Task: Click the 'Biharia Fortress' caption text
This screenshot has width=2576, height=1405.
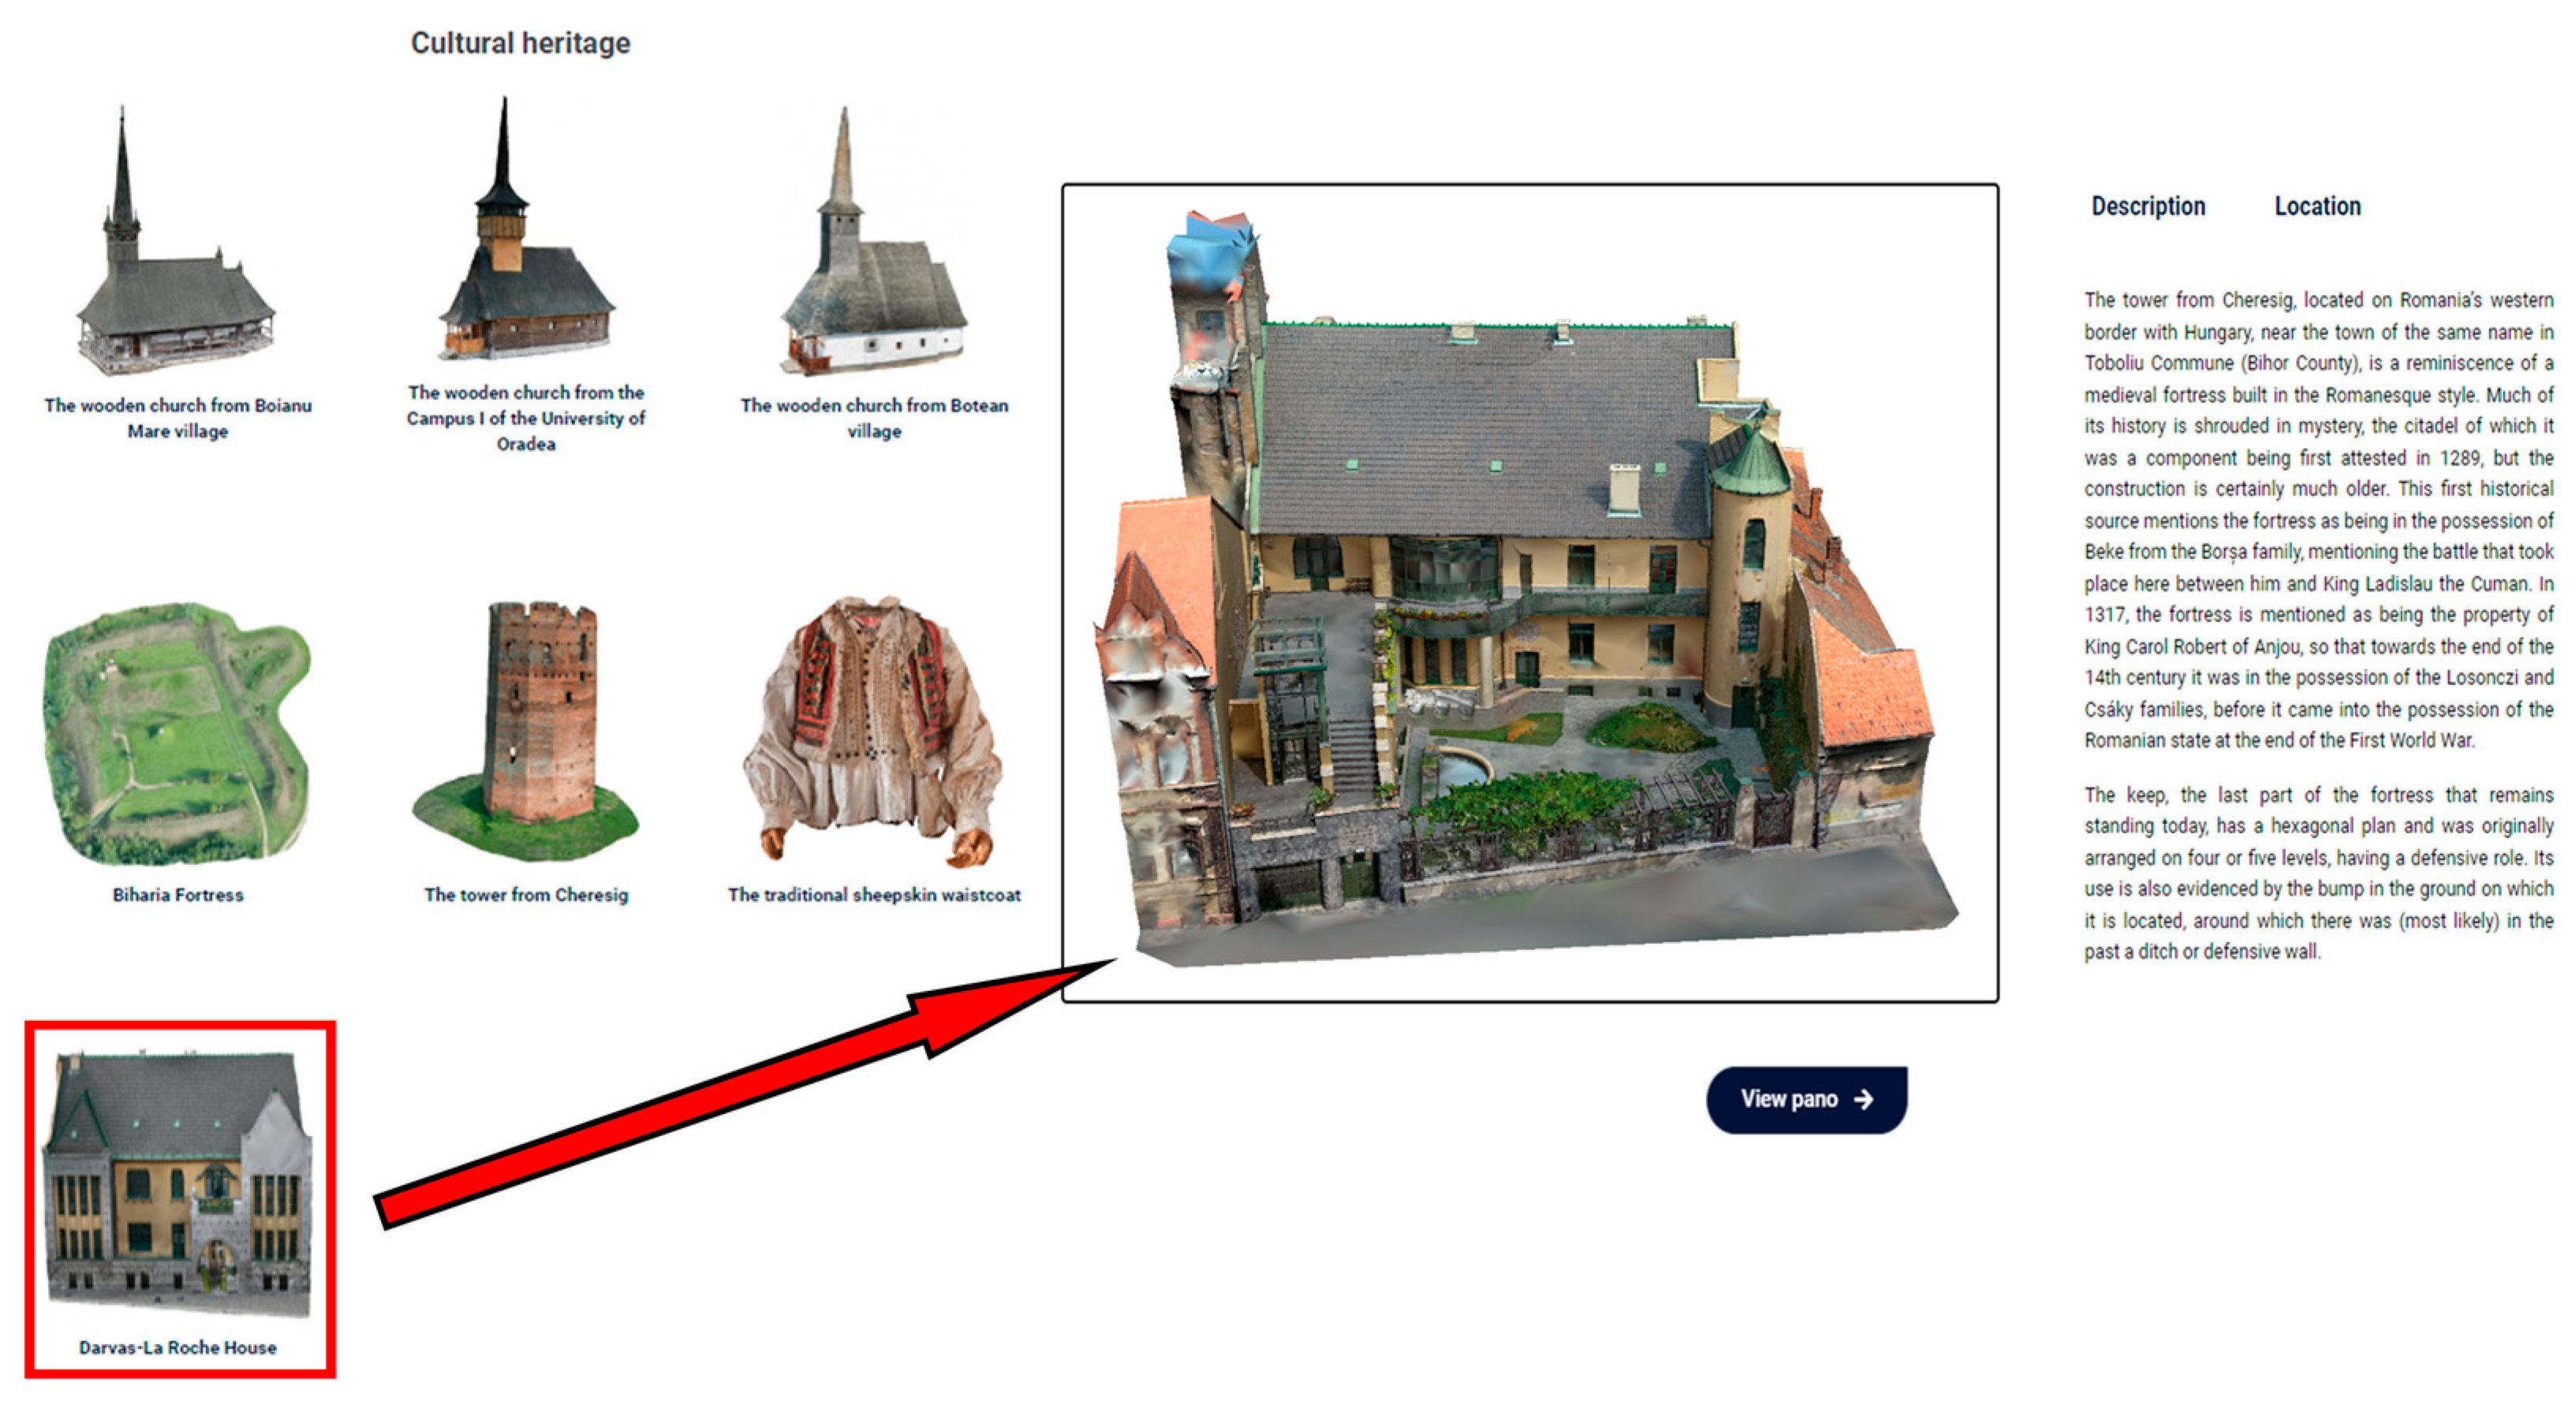Action: click(178, 894)
